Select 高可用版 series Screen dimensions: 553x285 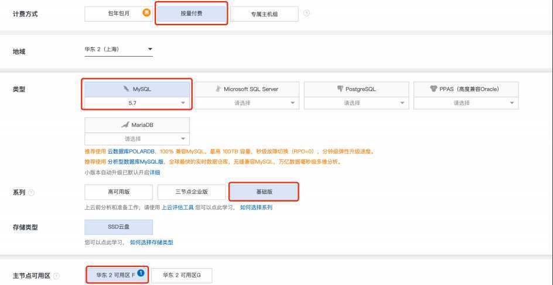118,192
